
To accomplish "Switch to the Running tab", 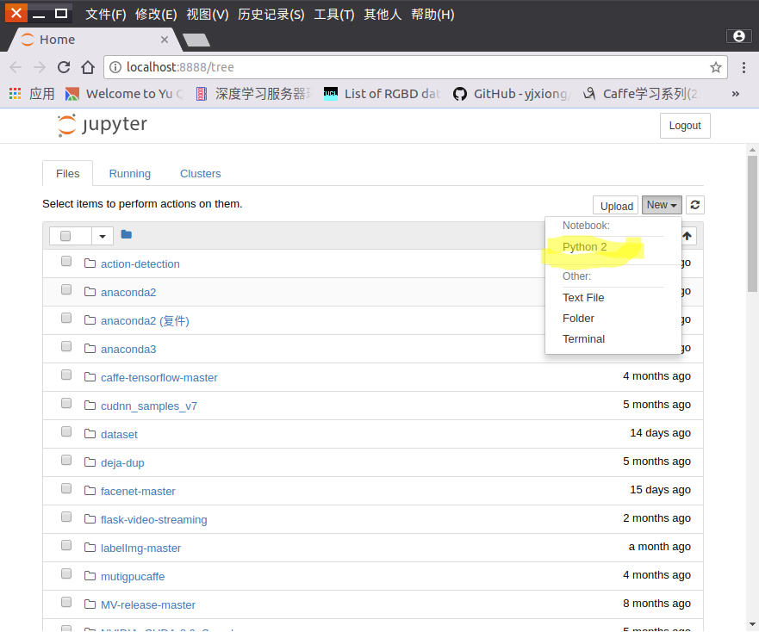I will pos(130,174).
